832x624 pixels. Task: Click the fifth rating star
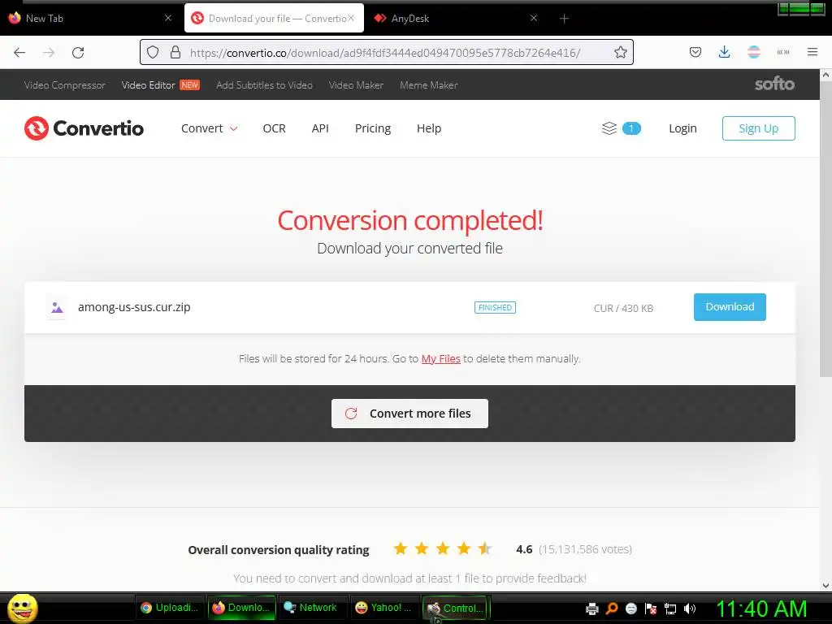point(484,548)
